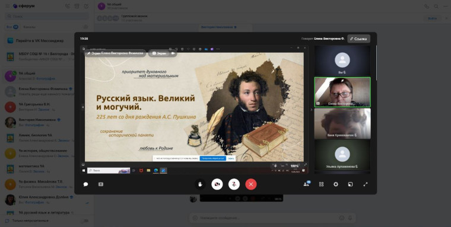Join the group call via Войти

coord(432,18)
